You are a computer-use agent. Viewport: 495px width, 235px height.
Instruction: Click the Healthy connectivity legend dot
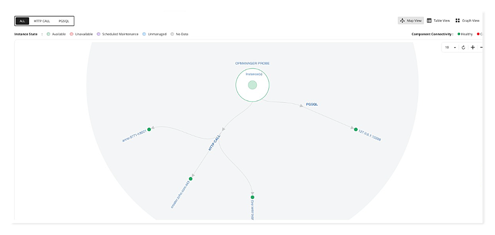(459, 34)
